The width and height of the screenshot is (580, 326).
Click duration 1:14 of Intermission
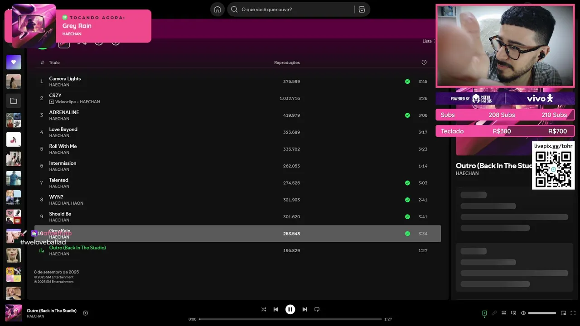pos(423,166)
